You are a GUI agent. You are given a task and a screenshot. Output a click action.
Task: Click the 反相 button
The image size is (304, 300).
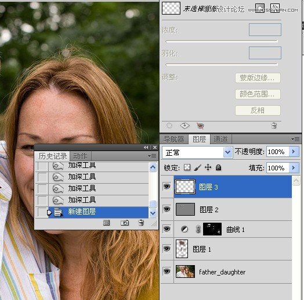(258, 110)
